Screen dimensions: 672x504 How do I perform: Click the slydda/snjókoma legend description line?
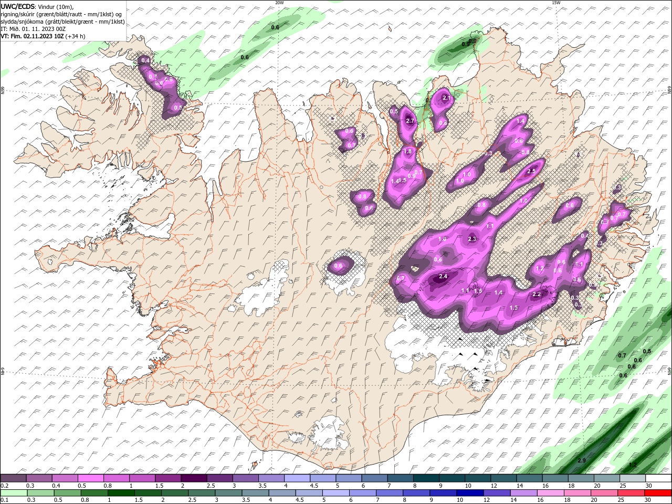pos(62,22)
